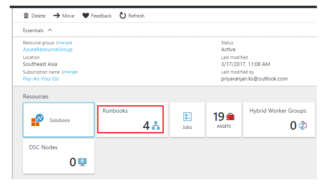This screenshot has width=323, height=185.
Task: Click the Hybrid Worker Groups icon
Action: (x=303, y=126)
